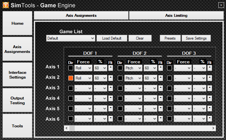Click the Axis 4 DOF 2 Flt button

[160, 98]
